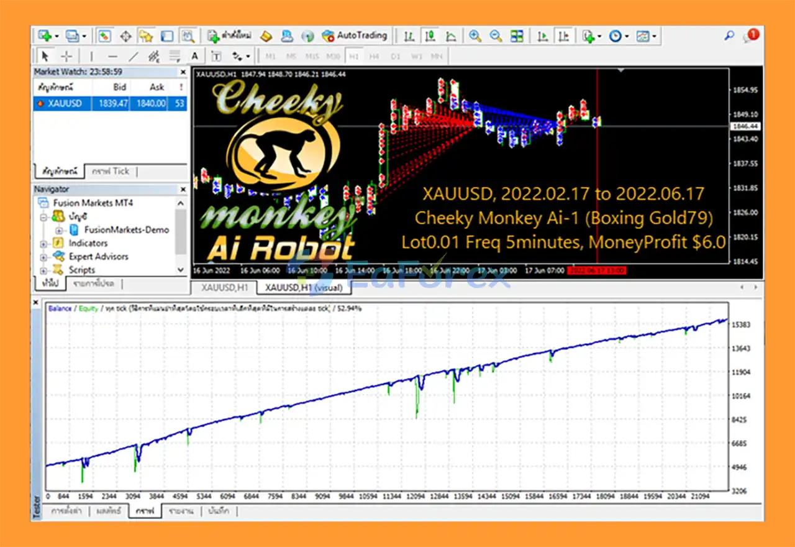The height and width of the screenshot is (547, 795).
Task: Select the Crosshair tool
Action: 66,56
